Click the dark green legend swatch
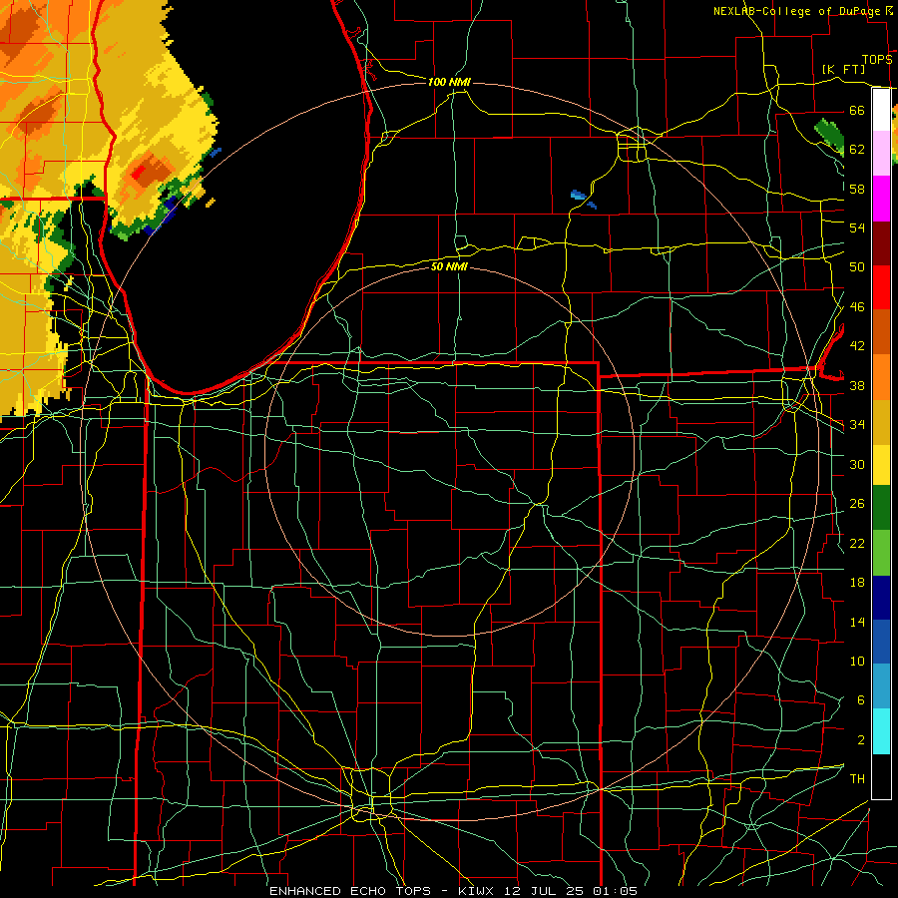Viewport: 898px width, 898px height. point(881,508)
